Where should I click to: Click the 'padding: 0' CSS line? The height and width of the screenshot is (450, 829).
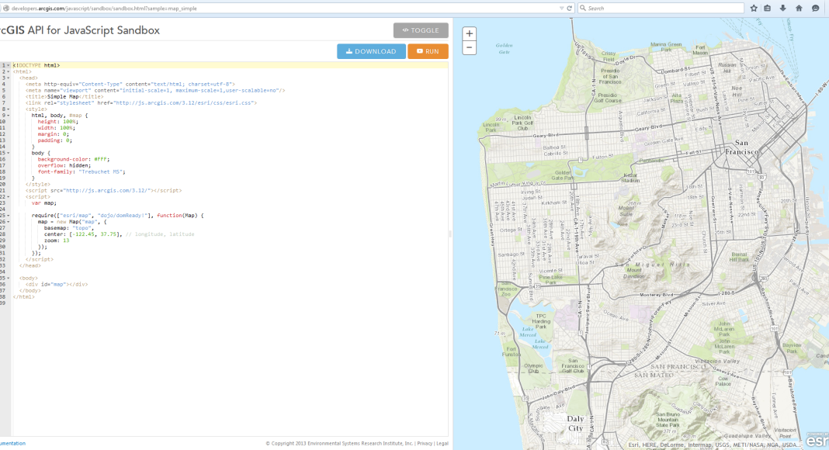click(x=55, y=141)
